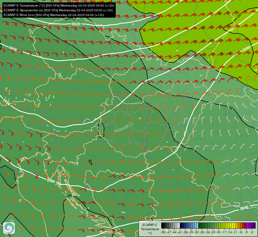This screenshot has width=258, height=237.
Task: Click the -20 legend scale label
Action: tap(218, 232)
